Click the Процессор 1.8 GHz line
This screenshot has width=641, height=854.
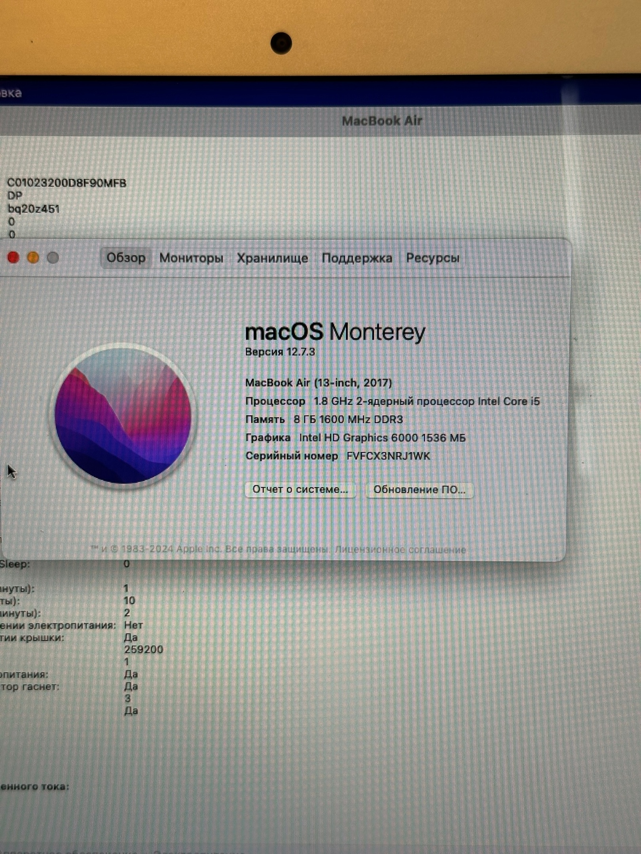tap(393, 401)
